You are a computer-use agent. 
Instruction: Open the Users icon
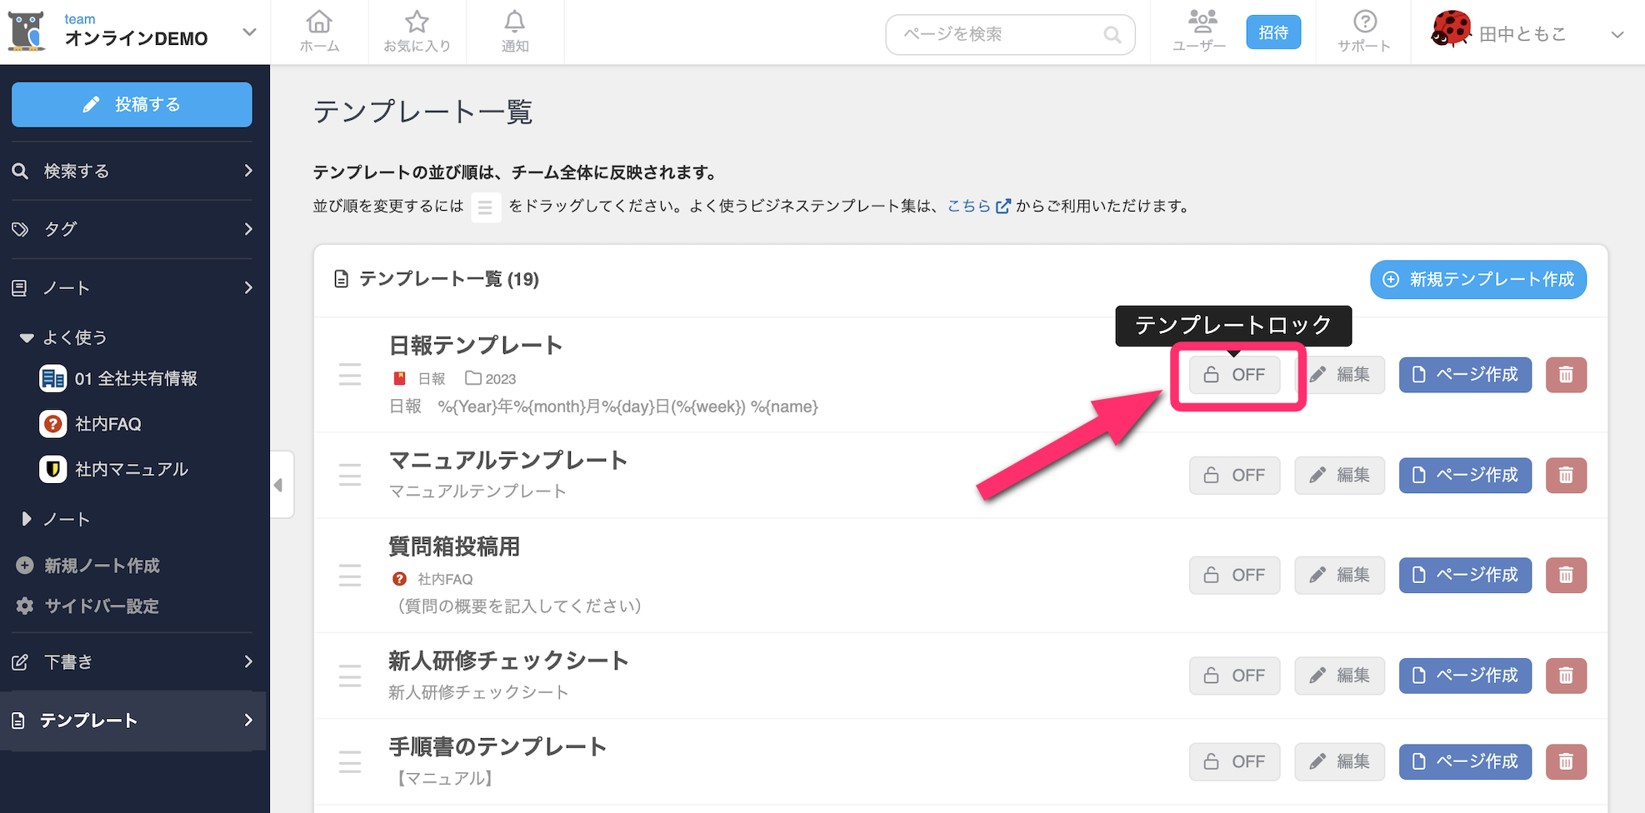pos(1199,32)
